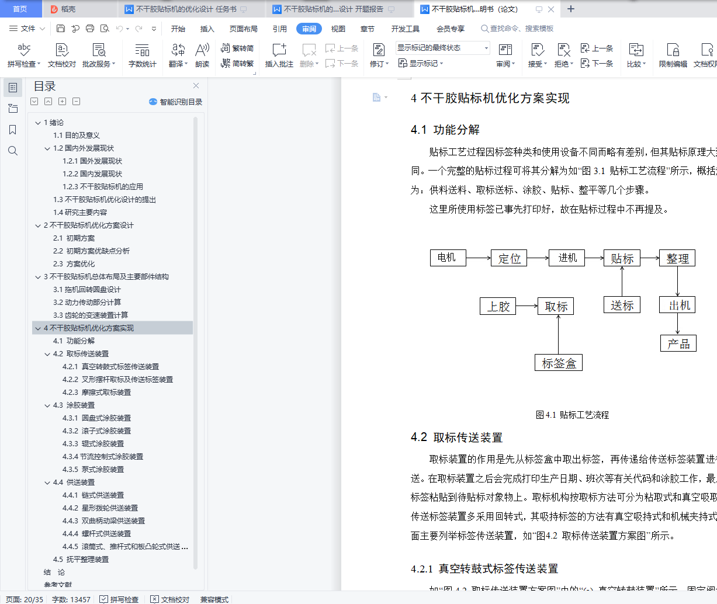Jump to '3.3 齿轮的变速装置计算' in outline
The image size is (717, 604).
click(91, 315)
